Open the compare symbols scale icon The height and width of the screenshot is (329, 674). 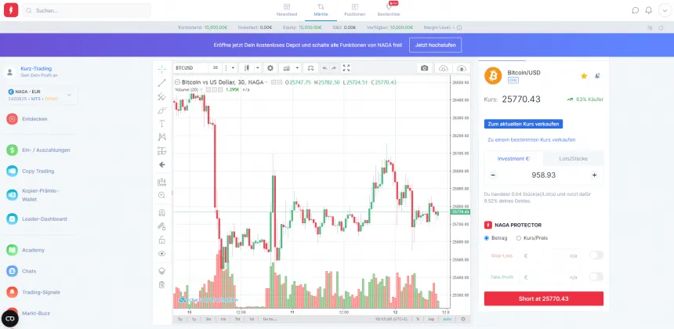[310, 68]
